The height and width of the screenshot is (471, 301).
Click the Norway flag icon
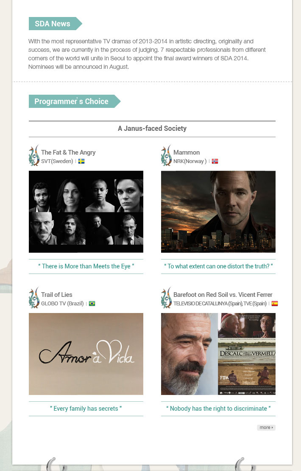tap(215, 161)
